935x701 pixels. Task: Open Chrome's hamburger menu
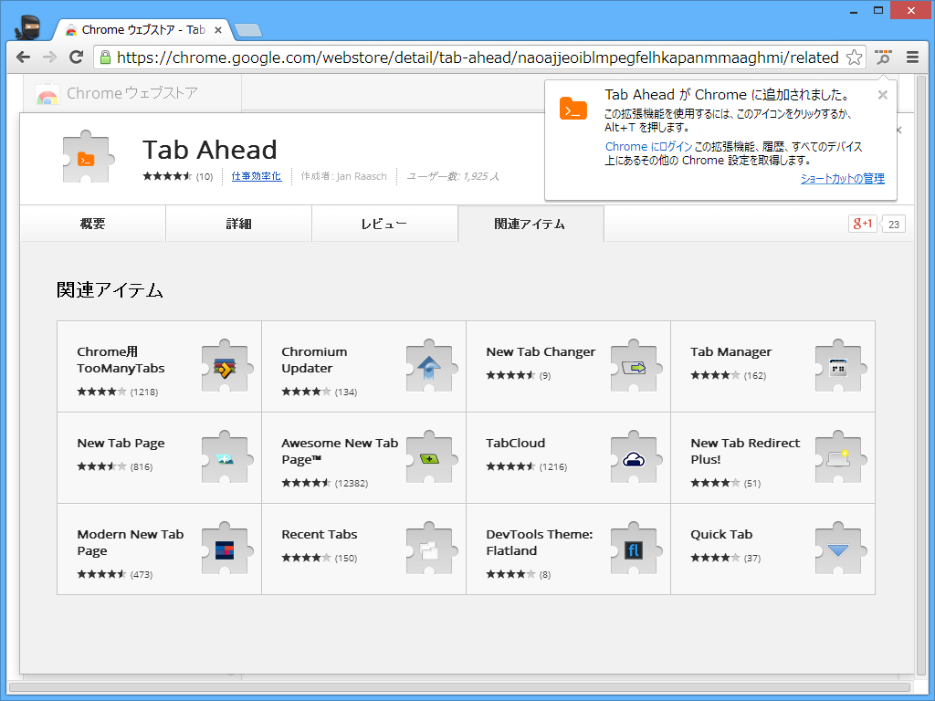tap(912, 57)
